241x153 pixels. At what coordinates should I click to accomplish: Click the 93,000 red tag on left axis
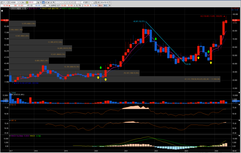(5, 20)
